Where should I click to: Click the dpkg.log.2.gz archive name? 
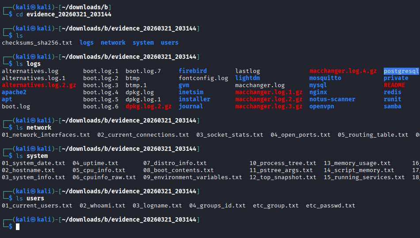tap(149, 107)
